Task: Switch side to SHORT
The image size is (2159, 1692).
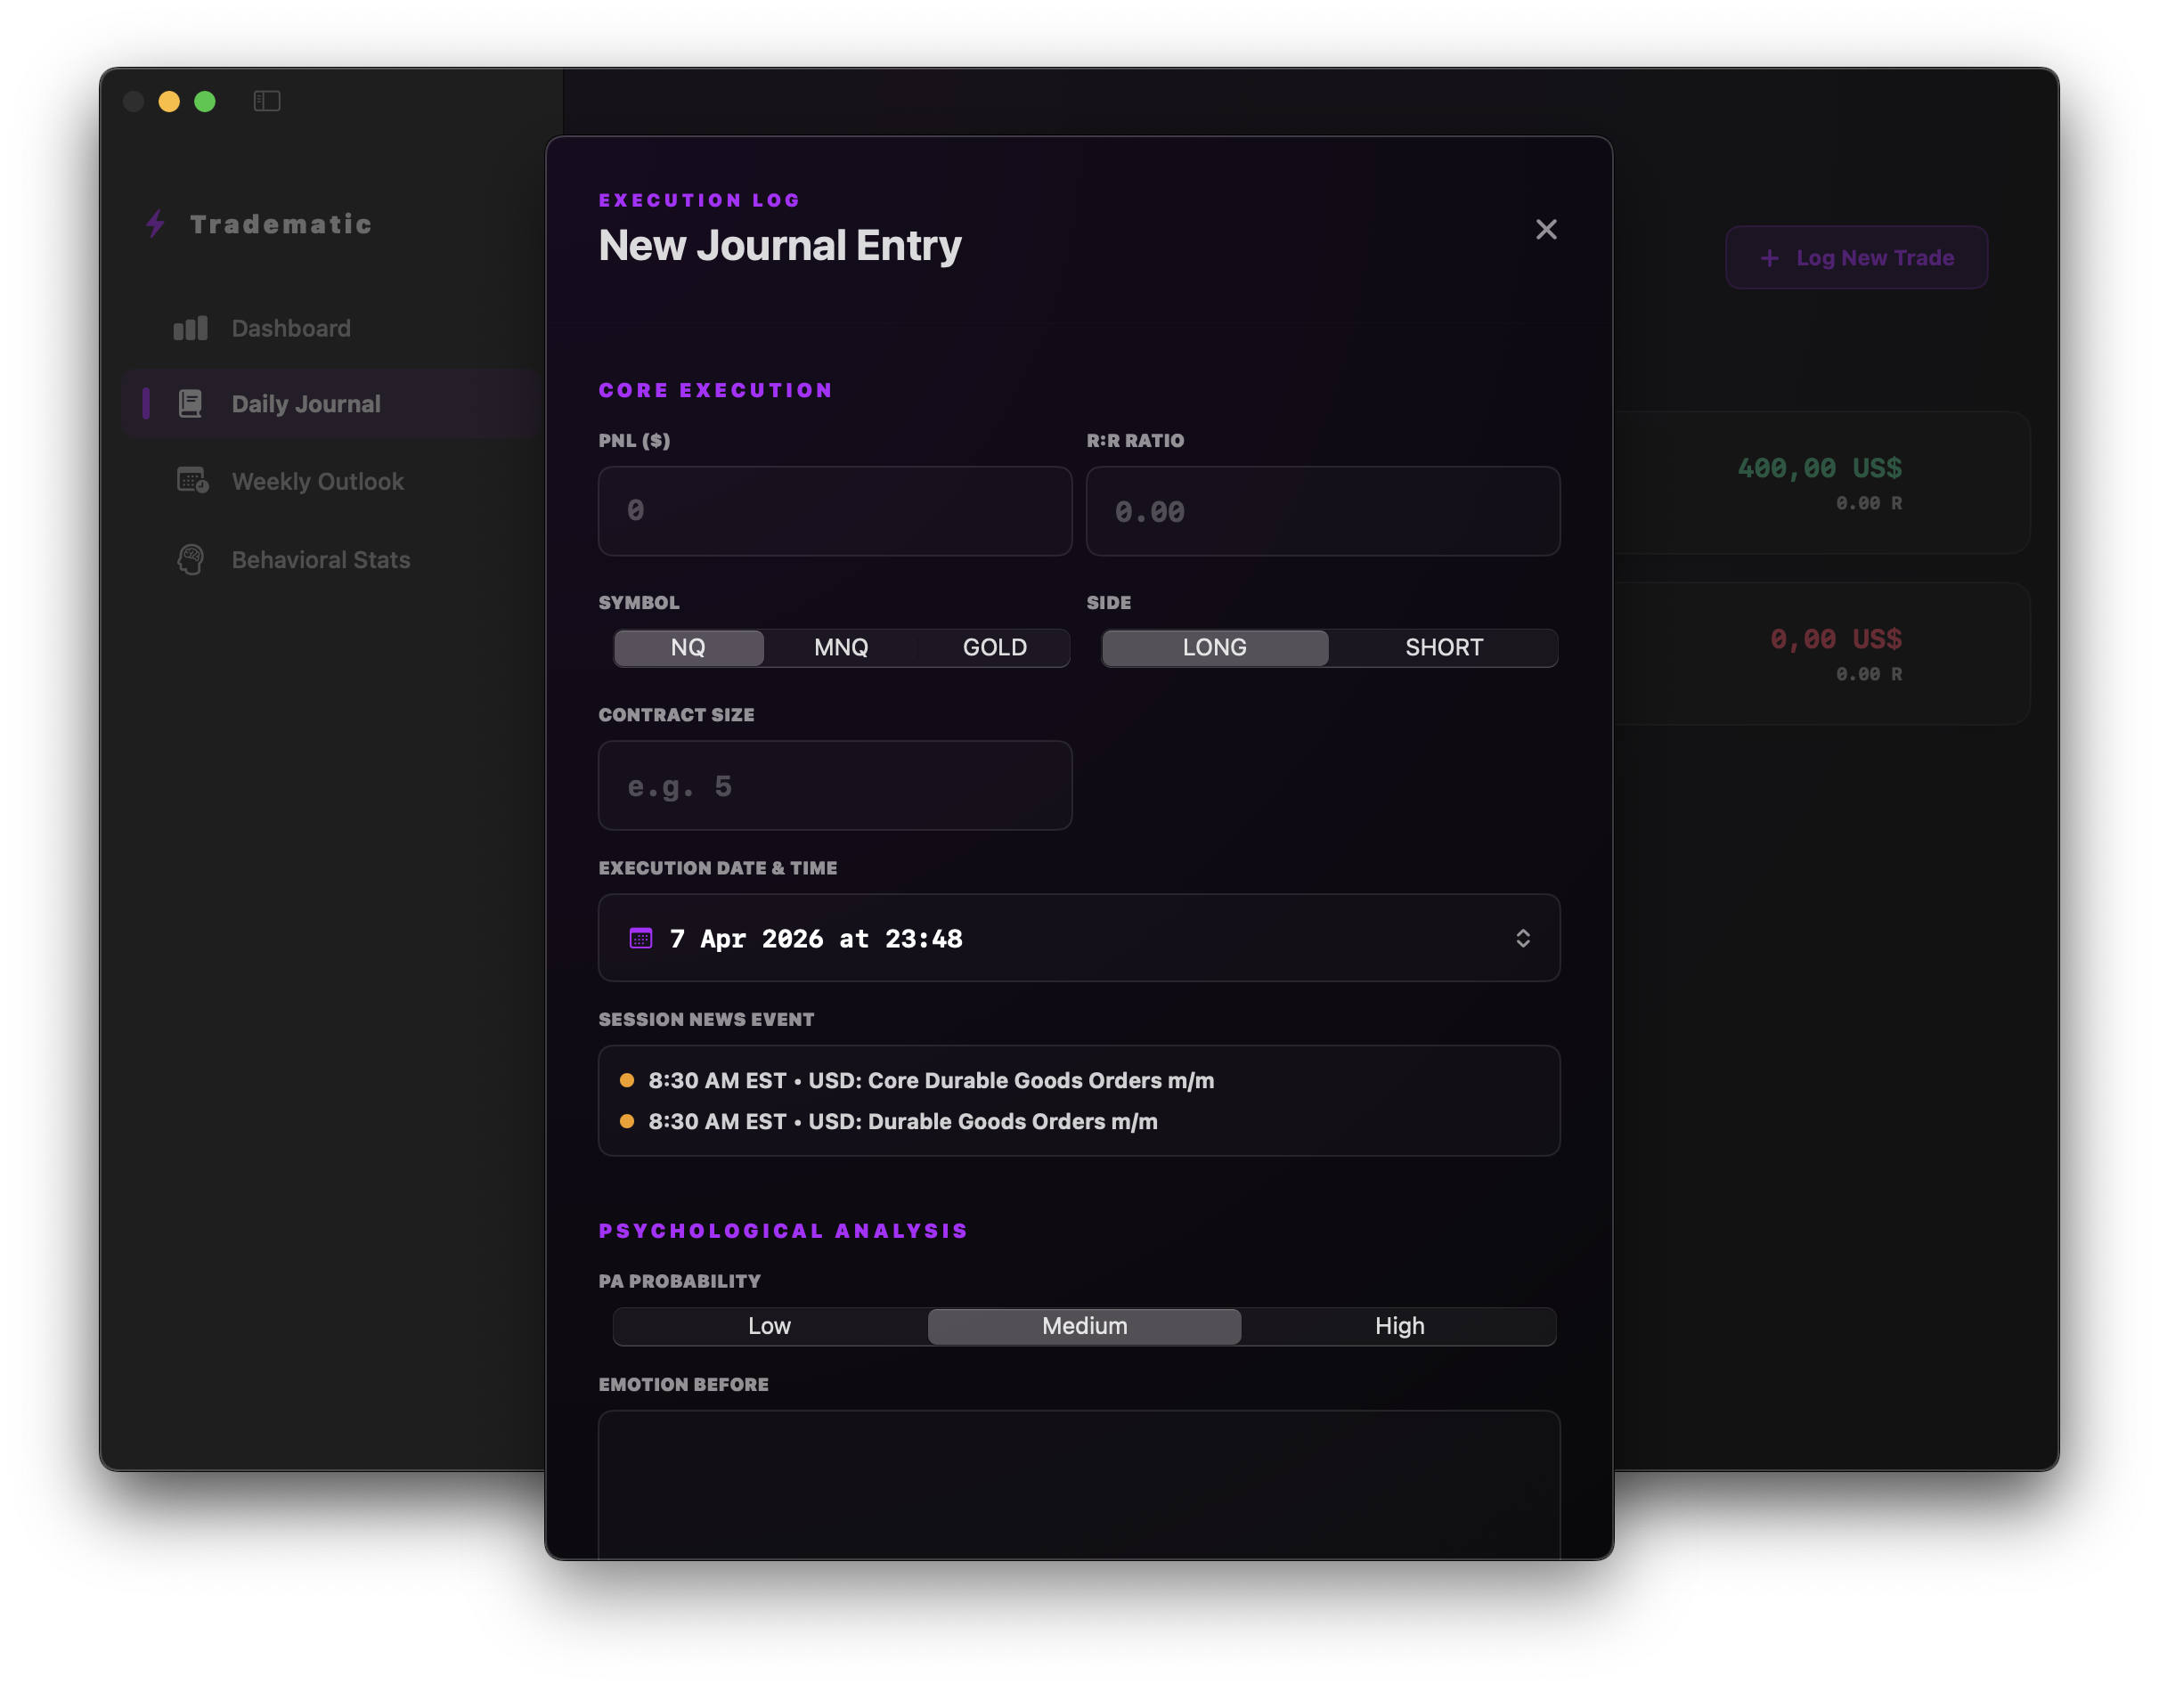Action: pos(1443,648)
